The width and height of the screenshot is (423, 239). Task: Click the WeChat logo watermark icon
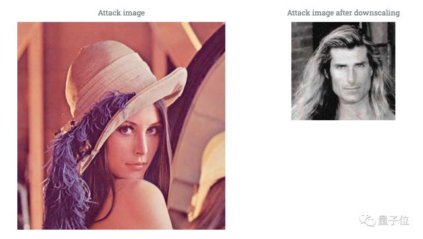pos(367,221)
